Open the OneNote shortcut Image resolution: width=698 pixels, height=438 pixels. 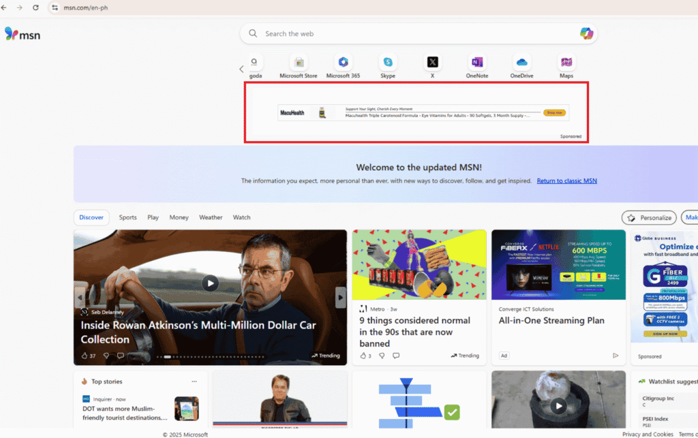(476, 62)
